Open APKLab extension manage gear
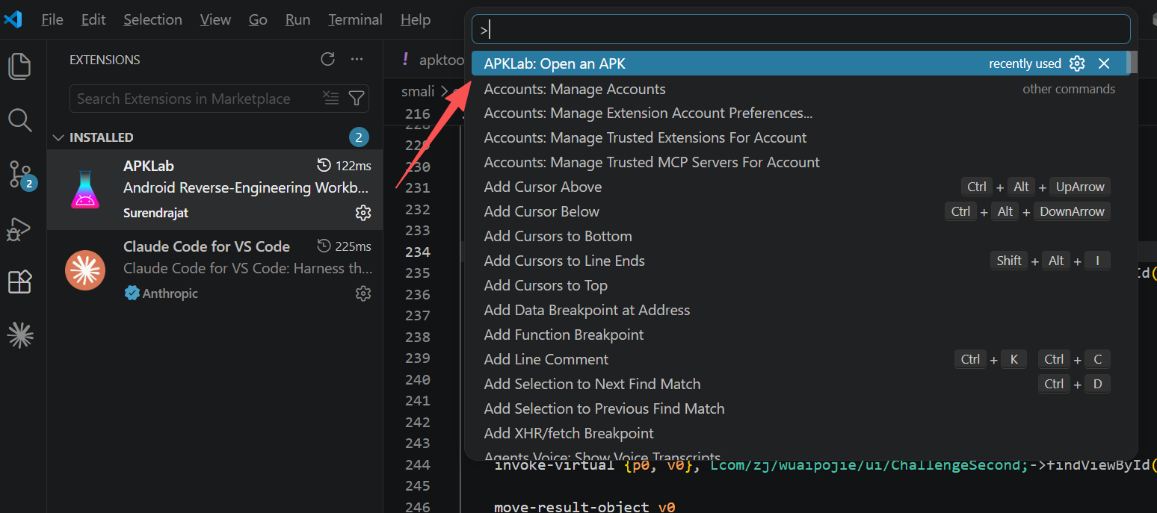This screenshot has height=513, width=1157. (363, 214)
